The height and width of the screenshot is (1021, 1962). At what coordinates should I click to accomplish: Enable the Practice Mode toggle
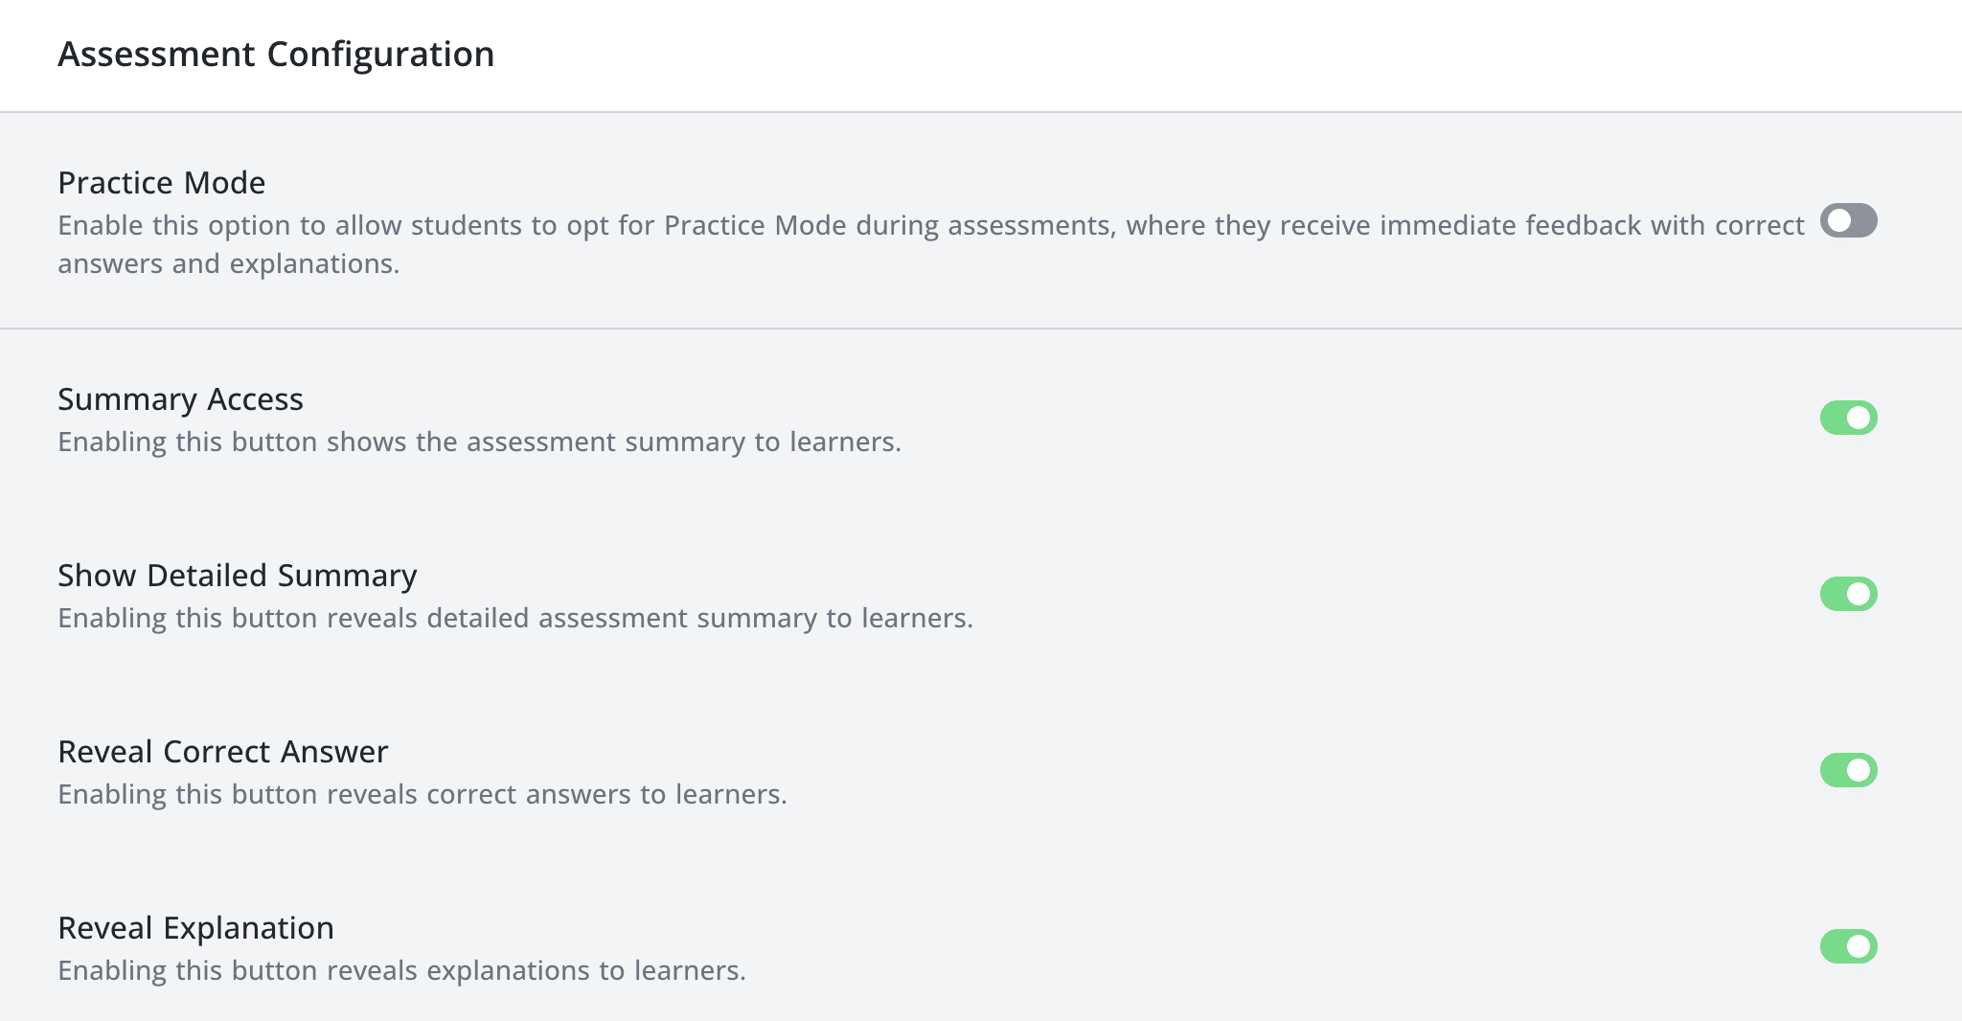click(x=1848, y=221)
